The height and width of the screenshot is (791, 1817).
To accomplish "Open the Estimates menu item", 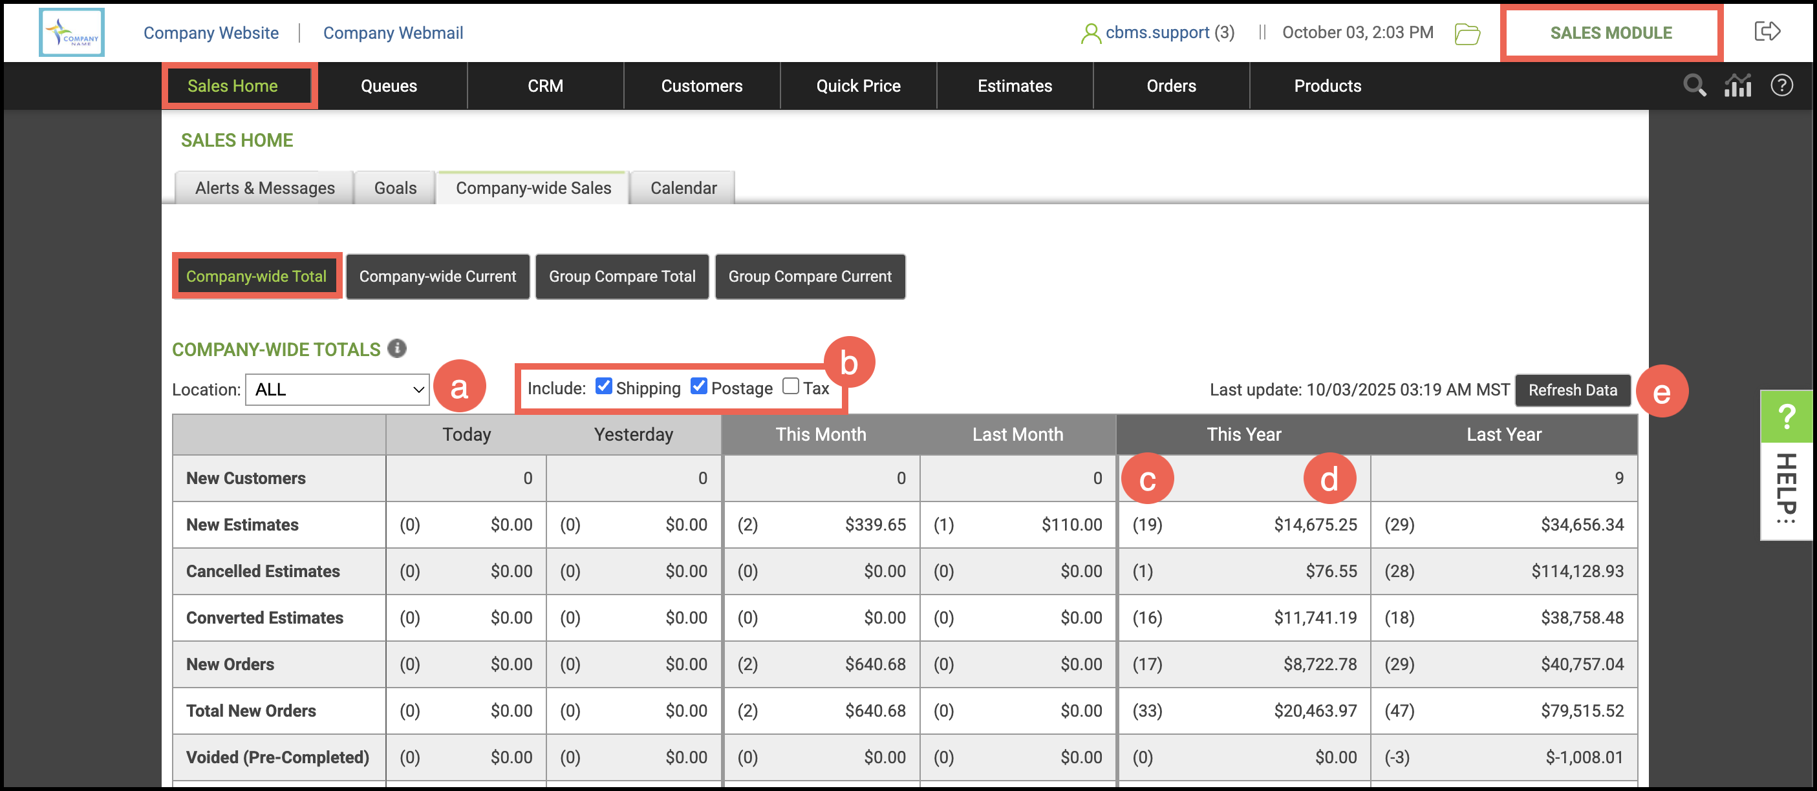I will pos(1015,86).
